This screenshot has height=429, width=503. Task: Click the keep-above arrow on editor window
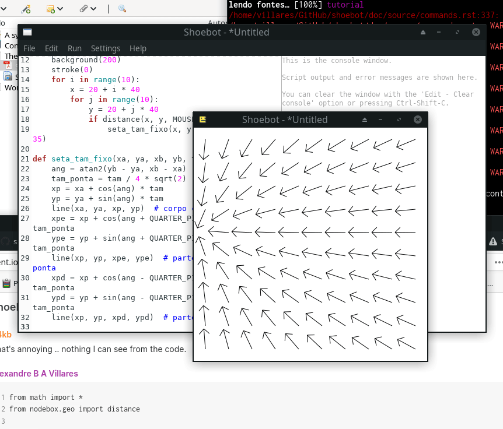[x=422, y=33]
